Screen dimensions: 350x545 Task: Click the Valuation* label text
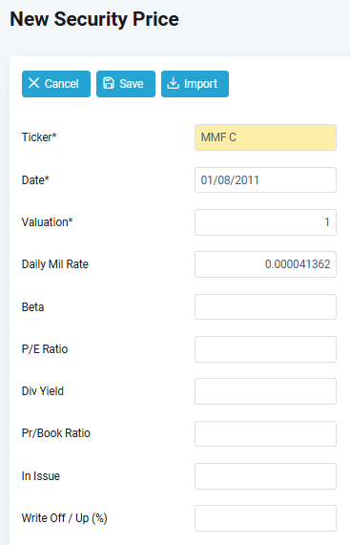click(x=48, y=222)
